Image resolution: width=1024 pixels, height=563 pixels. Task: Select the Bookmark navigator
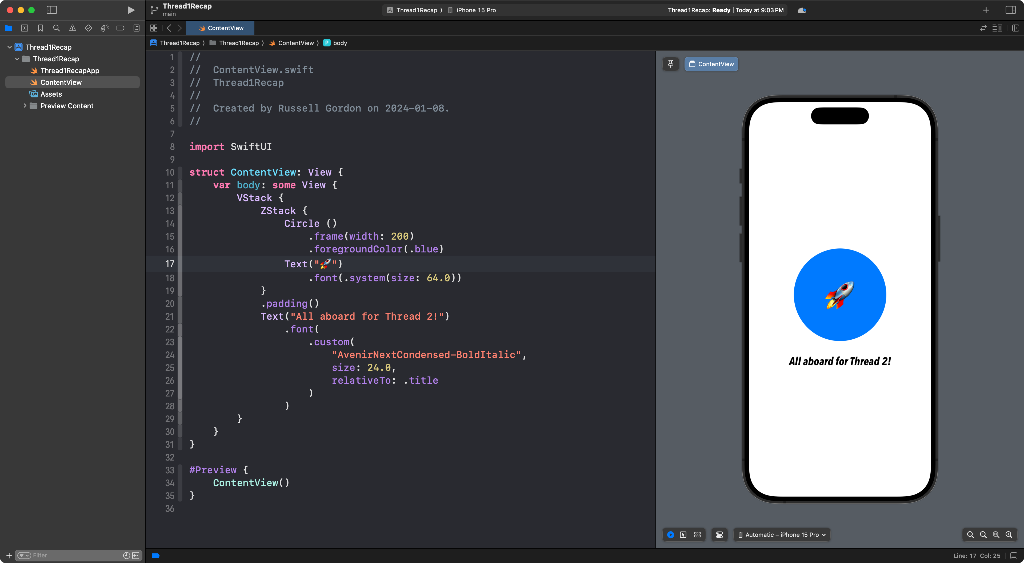(x=41, y=28)
